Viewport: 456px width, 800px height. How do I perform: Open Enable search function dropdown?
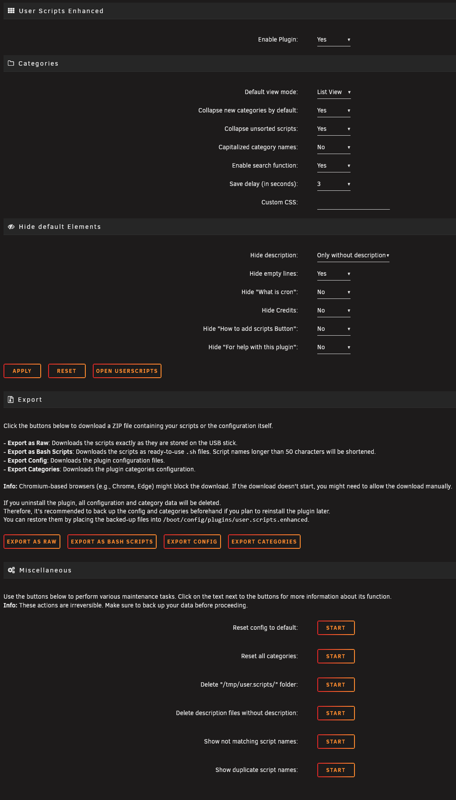point(334,166)
